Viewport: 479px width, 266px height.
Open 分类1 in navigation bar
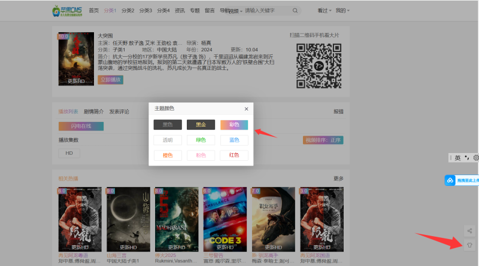[x=110, y=11]
